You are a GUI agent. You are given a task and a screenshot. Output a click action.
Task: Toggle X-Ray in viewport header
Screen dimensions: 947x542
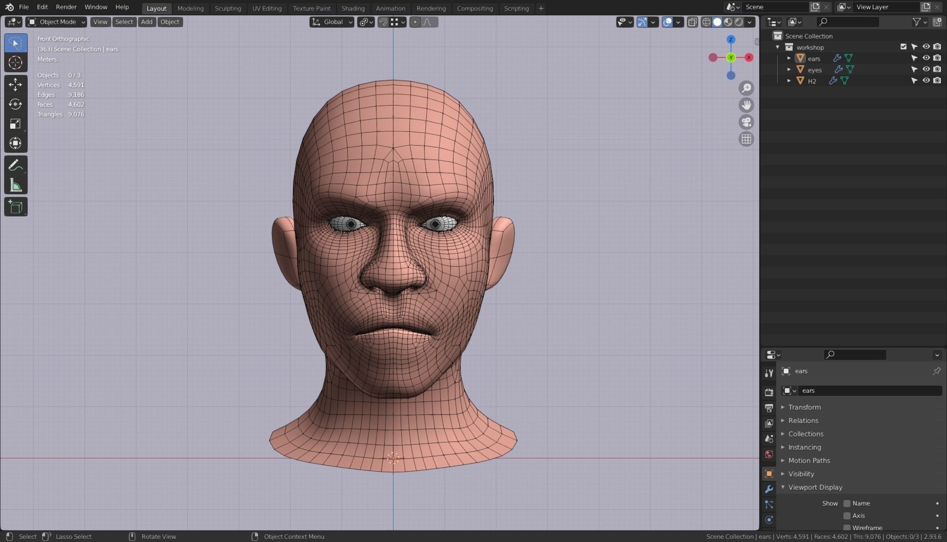[x=693, y=22]
